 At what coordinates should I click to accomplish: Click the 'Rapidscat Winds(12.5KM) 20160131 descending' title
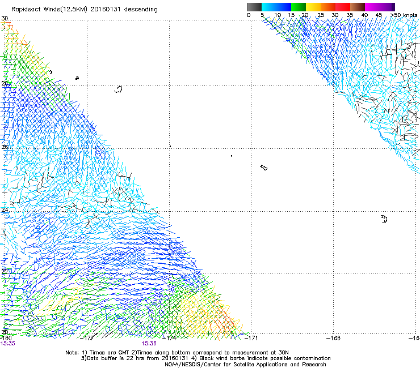[x=85, y=10]
